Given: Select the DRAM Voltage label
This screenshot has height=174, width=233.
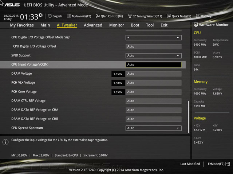Looking at the screenshot, I should coord(21,74).
